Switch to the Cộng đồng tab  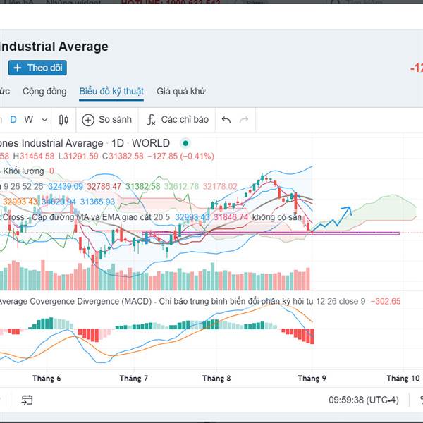coord(44,91)
